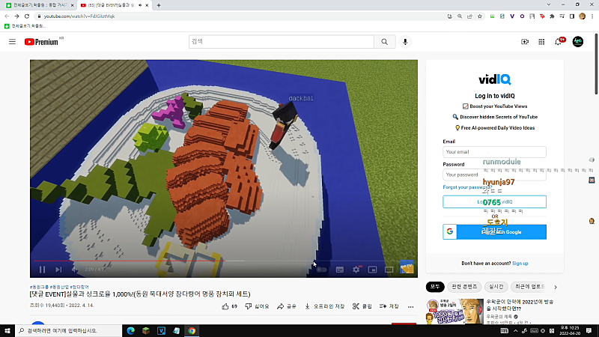
Task: Pause the video with the pause button
Action: pyautogui.click(x=43, y=270)
